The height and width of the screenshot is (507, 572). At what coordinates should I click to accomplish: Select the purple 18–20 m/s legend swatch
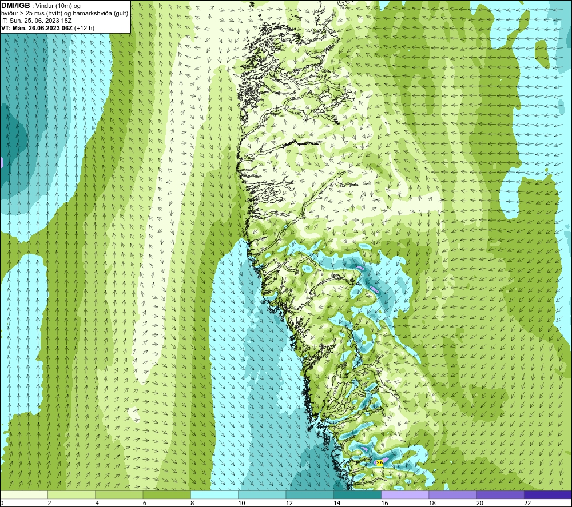tap(452, 494)
